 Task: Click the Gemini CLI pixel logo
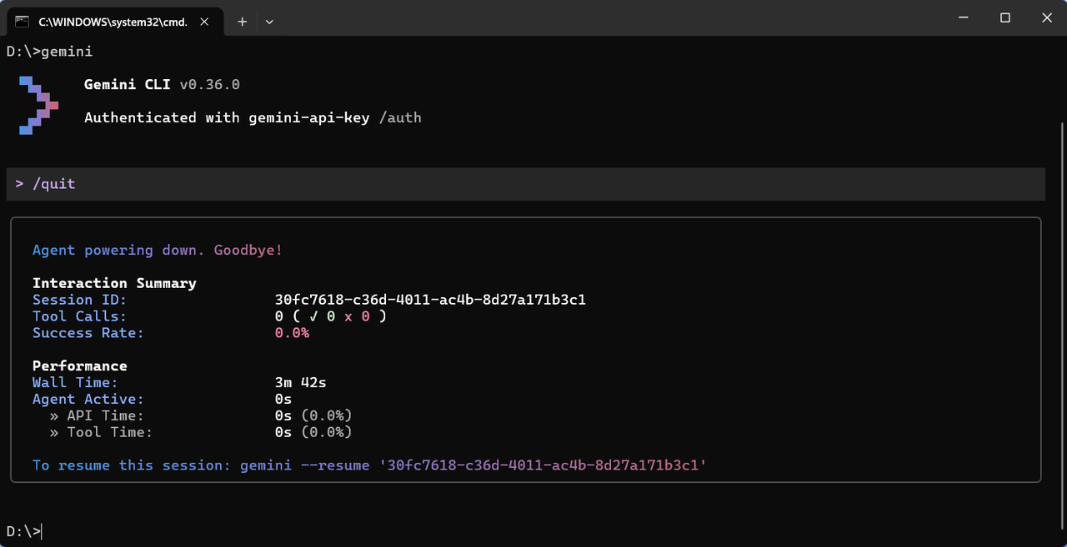point(38,105)
